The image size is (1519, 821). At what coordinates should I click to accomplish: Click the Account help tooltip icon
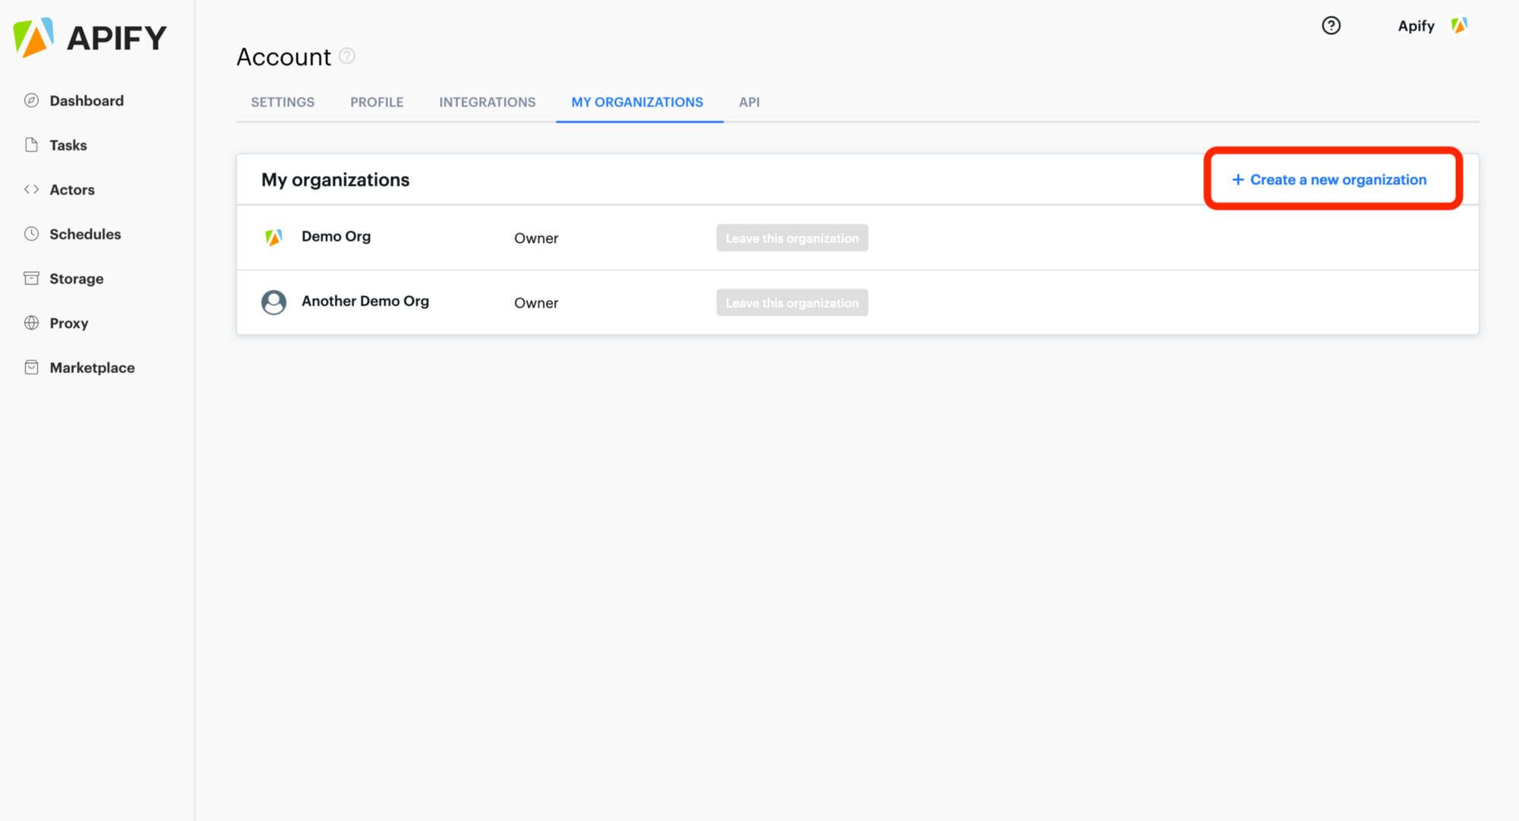click(347, 55)
